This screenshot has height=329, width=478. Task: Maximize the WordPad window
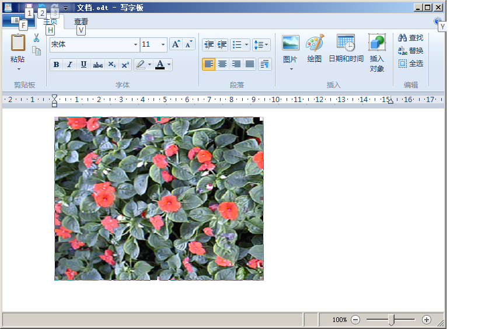pos(428,8)
